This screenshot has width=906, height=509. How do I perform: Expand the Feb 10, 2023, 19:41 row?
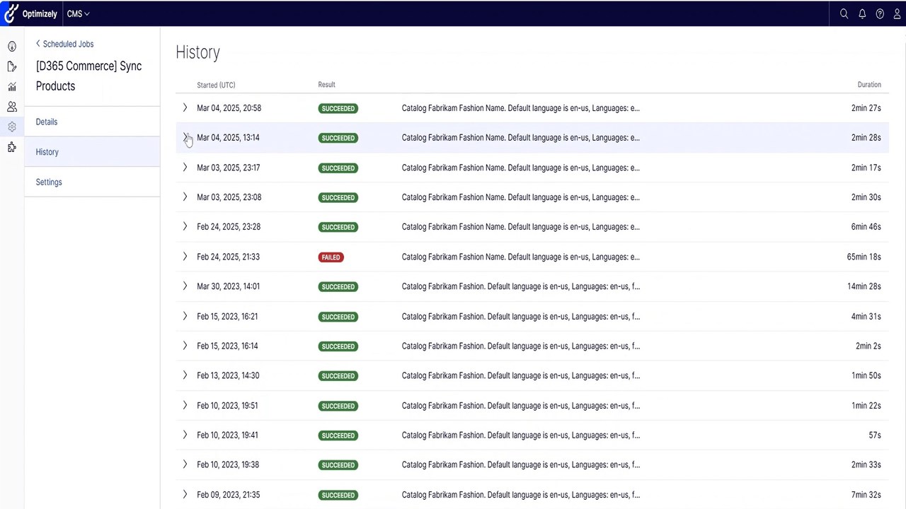[x=185, y=435]
